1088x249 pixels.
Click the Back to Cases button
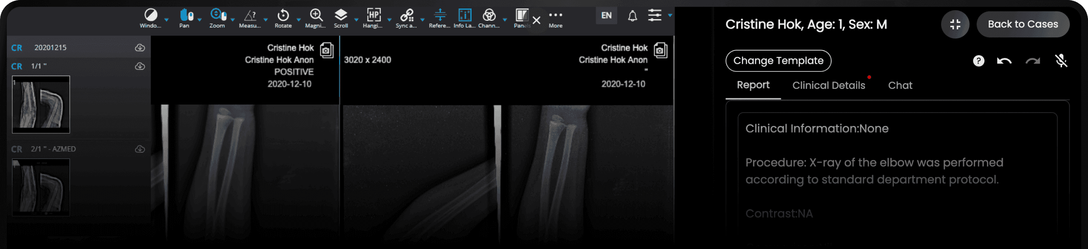[x=1023, y=24]
